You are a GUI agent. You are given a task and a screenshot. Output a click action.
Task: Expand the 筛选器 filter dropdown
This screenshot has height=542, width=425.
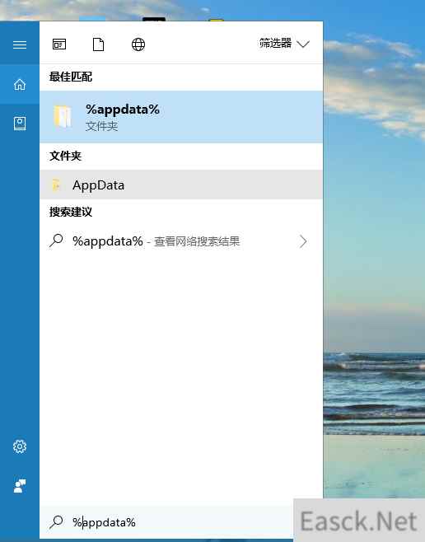tap(284, 44)
